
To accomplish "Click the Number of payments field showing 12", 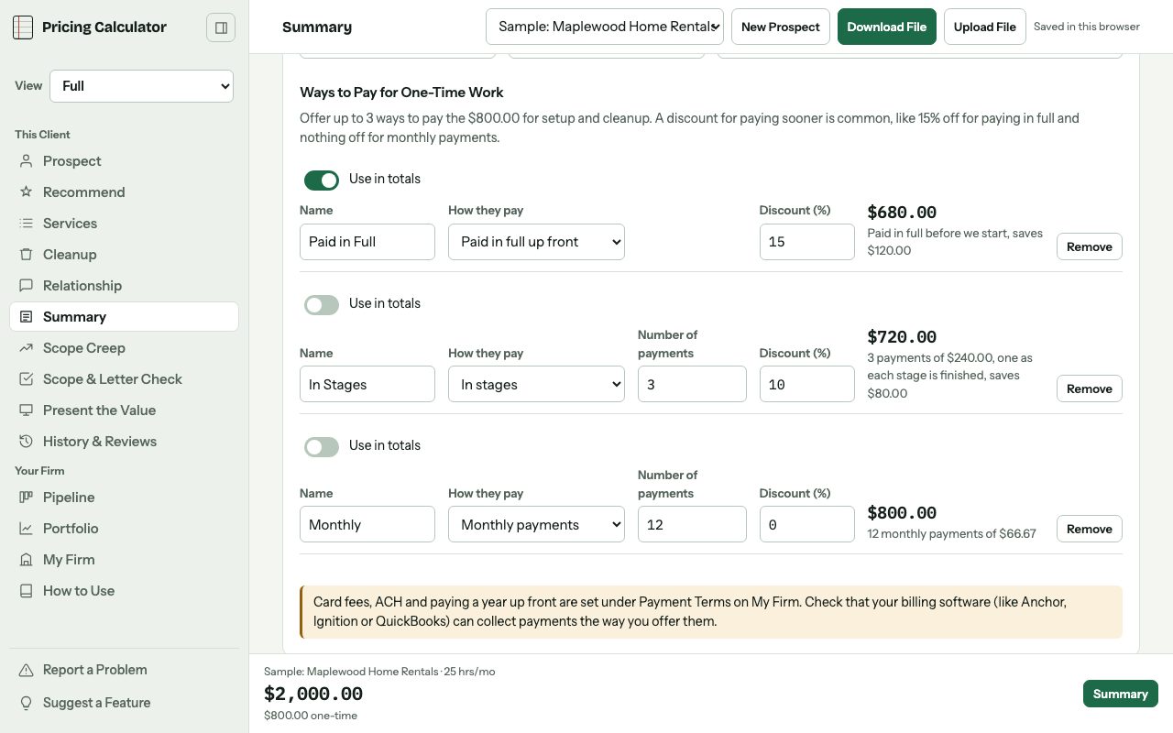I will [692, 525].
